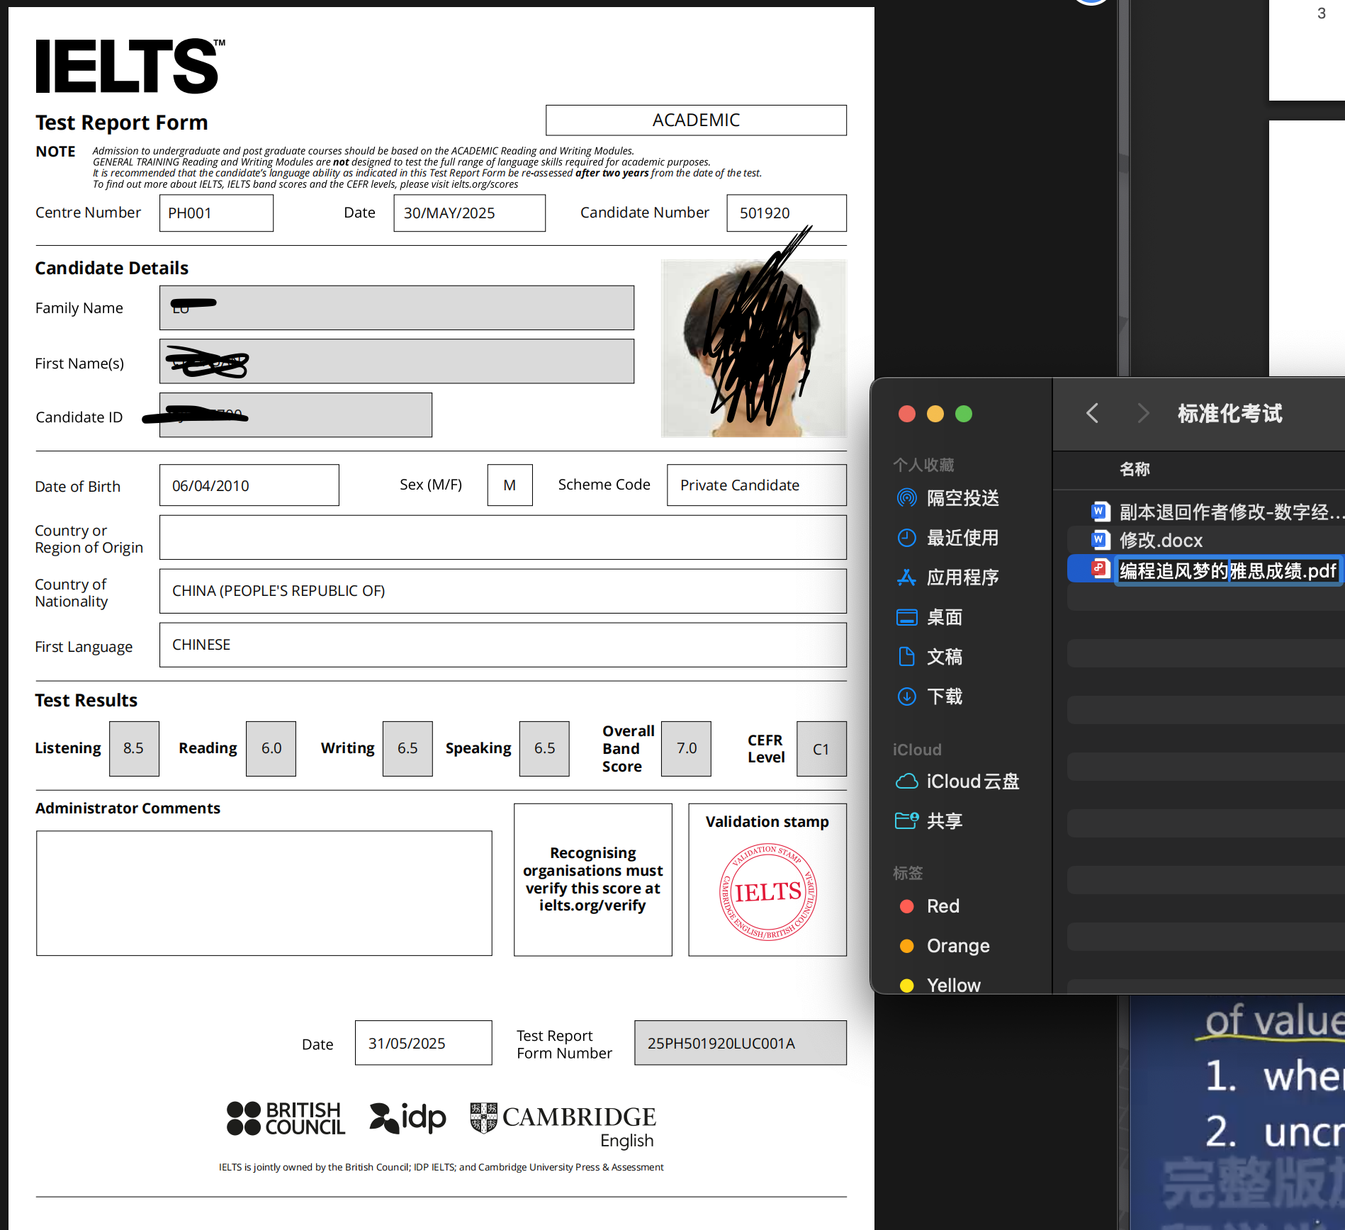Open Applications (应用程序) in Finder sidebar
Image resolution: width=1345 pixels, height=1230 pixels.
click(947, 577)
